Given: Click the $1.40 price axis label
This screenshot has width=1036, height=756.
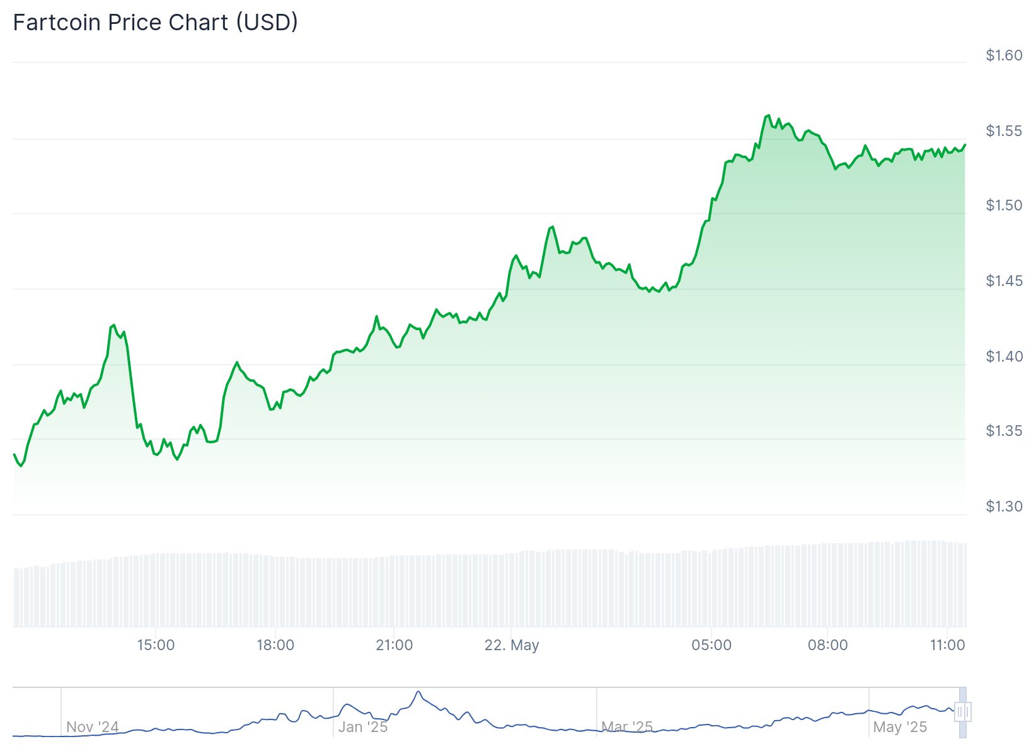Looking at the screenshot, I should tap(1004, 357).
